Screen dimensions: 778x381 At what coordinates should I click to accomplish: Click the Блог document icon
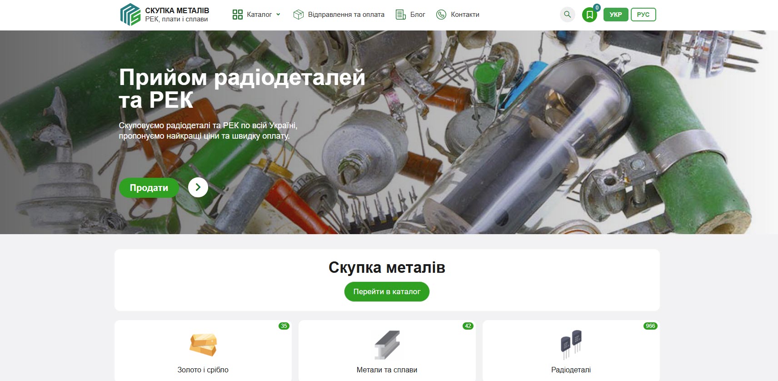coord(400,15)
